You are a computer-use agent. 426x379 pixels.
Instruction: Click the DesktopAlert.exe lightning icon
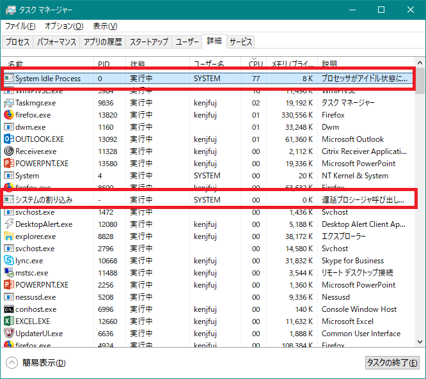point(9,224)
